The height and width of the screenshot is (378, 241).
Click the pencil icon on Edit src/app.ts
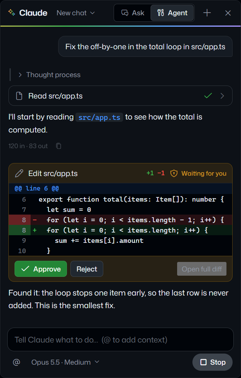(x=19, y=173)
